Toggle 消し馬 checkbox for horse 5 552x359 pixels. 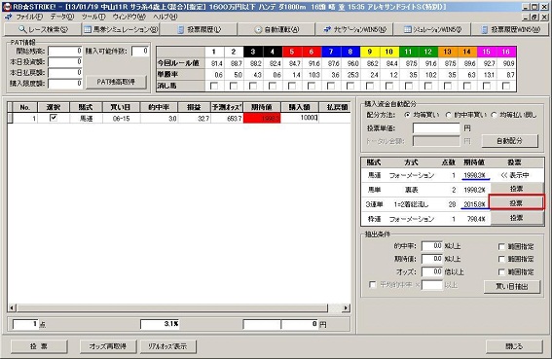(x=292, y=86)
